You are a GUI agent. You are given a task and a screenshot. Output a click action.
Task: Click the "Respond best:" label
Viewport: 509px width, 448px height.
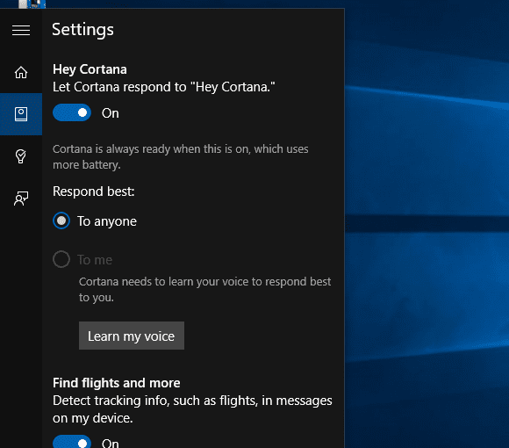pyautogui.click(x=94, y=191)
